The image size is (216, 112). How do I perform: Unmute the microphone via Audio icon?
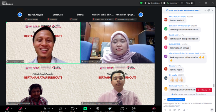click(x=7, y=109)
